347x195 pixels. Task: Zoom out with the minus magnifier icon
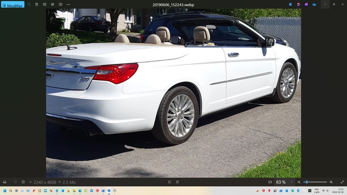(299, 182)
